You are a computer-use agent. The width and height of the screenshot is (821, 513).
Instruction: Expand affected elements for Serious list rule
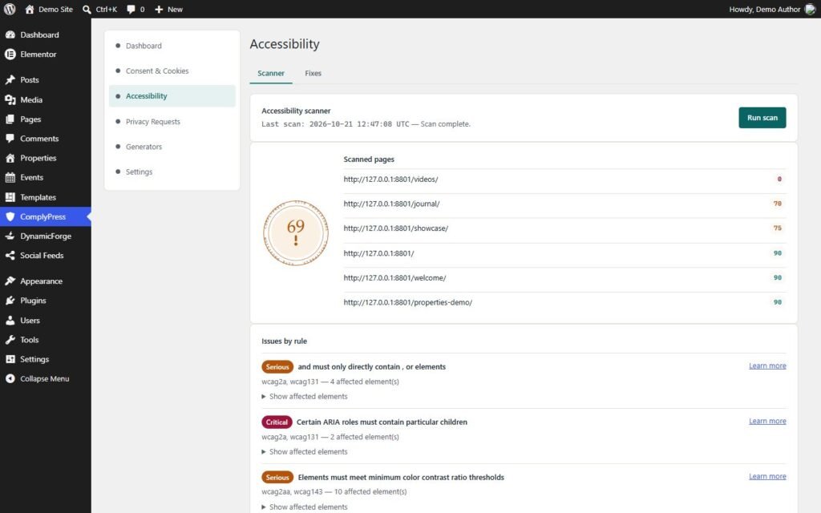304,396
